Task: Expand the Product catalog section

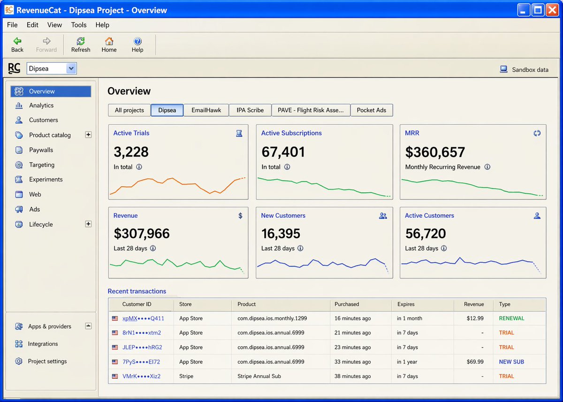Action: point(88,135)
